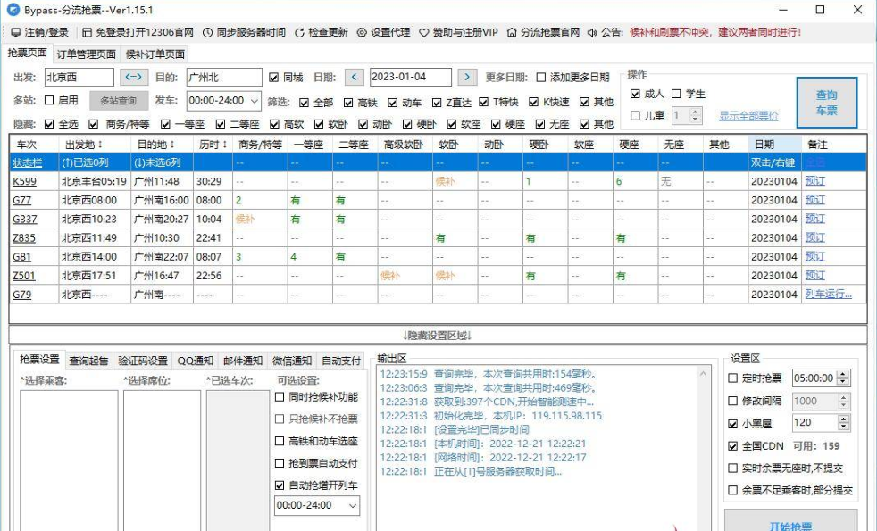Toggle 商务/特等 hide checkbox

click(x=94, y=124)
